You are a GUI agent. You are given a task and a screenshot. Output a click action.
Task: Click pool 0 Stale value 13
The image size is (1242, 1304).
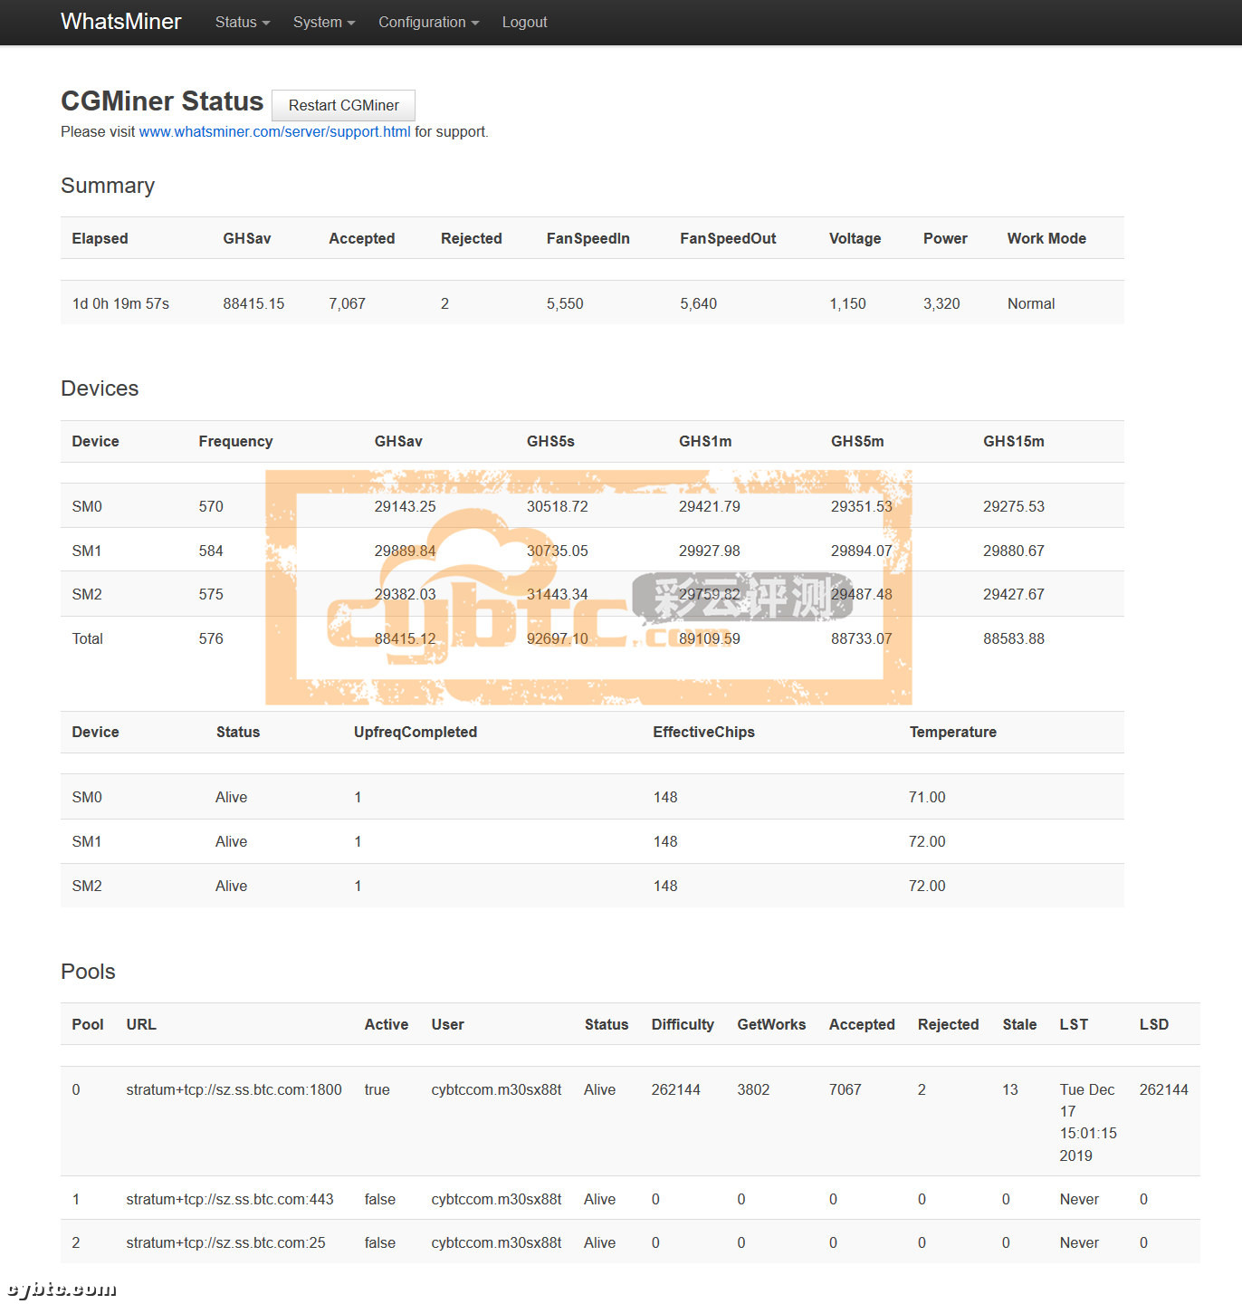point(1010,1089)
